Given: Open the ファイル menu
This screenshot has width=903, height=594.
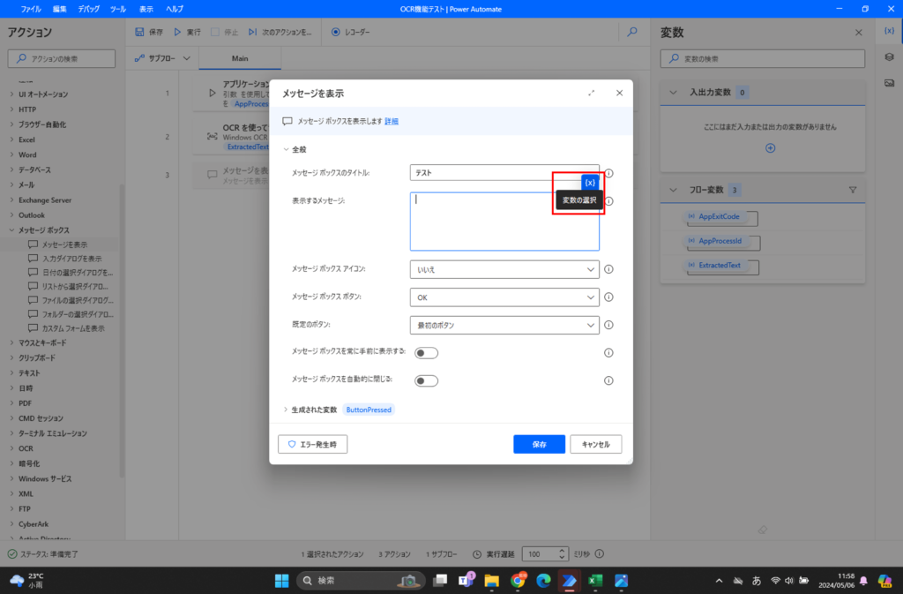Looking at the screenshot, I should coord(31,9).
